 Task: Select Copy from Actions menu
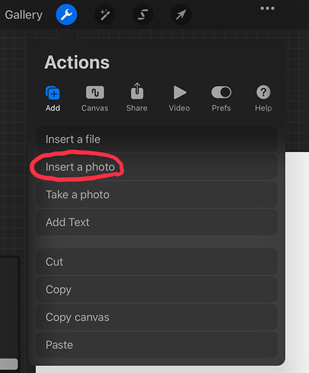click(x=157, y=290)
